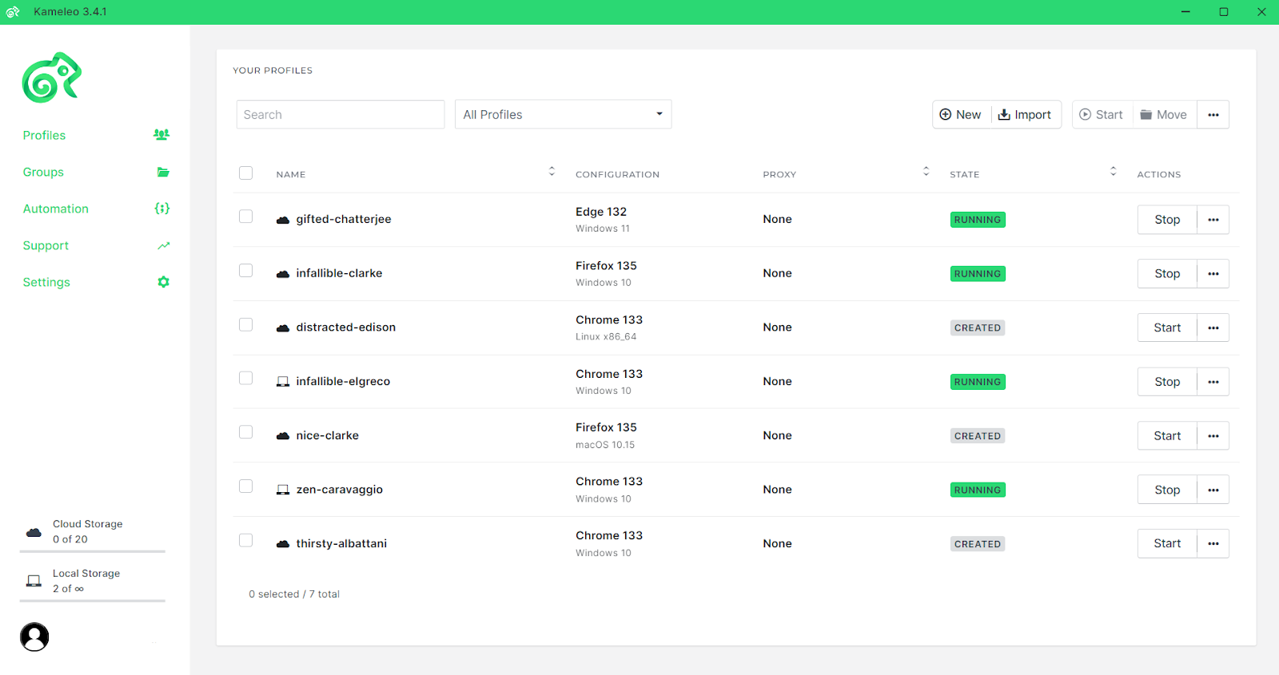Sort profiles by the Name column arrows
The width and height of the screenshot is (1279, 675).
tap(552, 172)
